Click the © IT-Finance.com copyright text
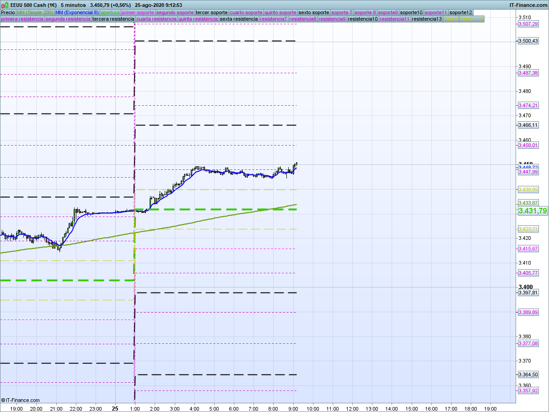The height and width of the screenshot is (412, 549). (x=21, y=400)
